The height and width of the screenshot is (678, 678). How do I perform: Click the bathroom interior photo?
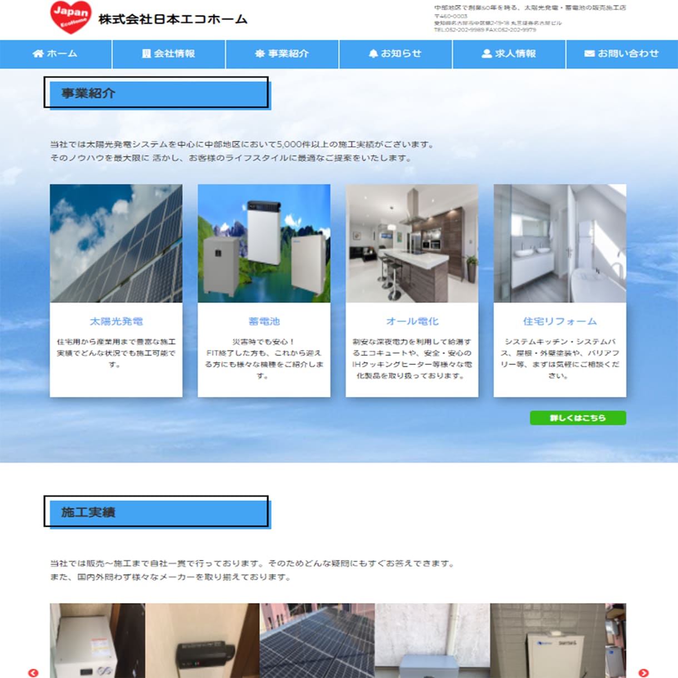click(x=560, y=243)
